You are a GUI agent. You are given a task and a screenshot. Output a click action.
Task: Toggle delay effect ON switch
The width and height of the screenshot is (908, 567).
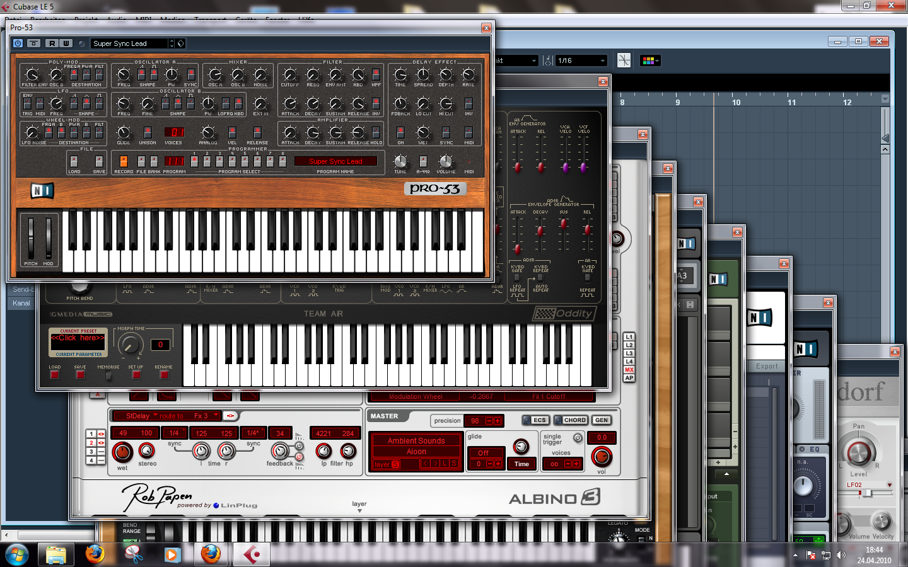(400, 132)
